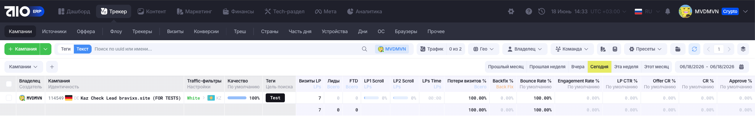Go to the previous page arrow

tap(708, 49)
